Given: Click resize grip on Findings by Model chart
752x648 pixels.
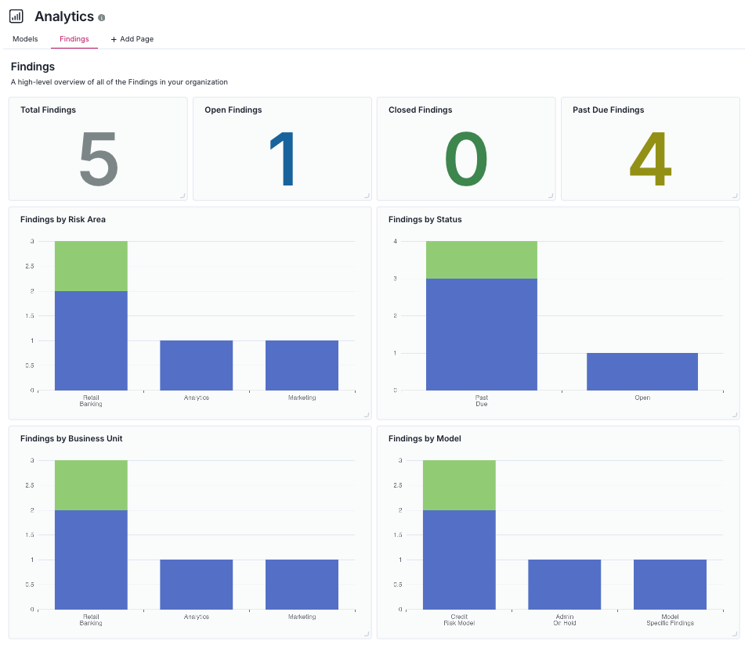Looking at the screenshot, I should click(x=735, y=632).
